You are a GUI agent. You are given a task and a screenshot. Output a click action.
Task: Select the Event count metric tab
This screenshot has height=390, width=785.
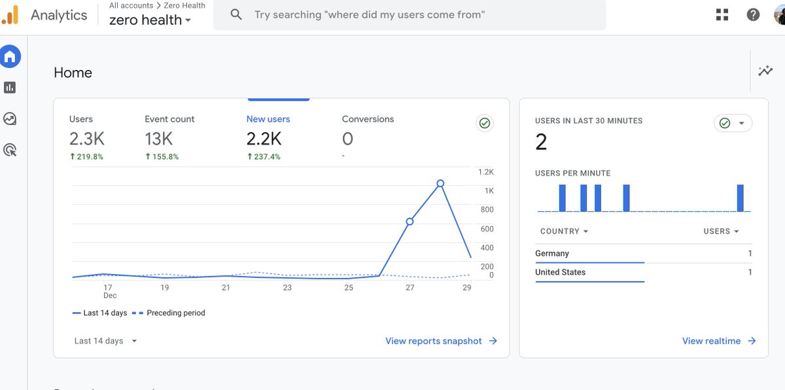(169, 137)
